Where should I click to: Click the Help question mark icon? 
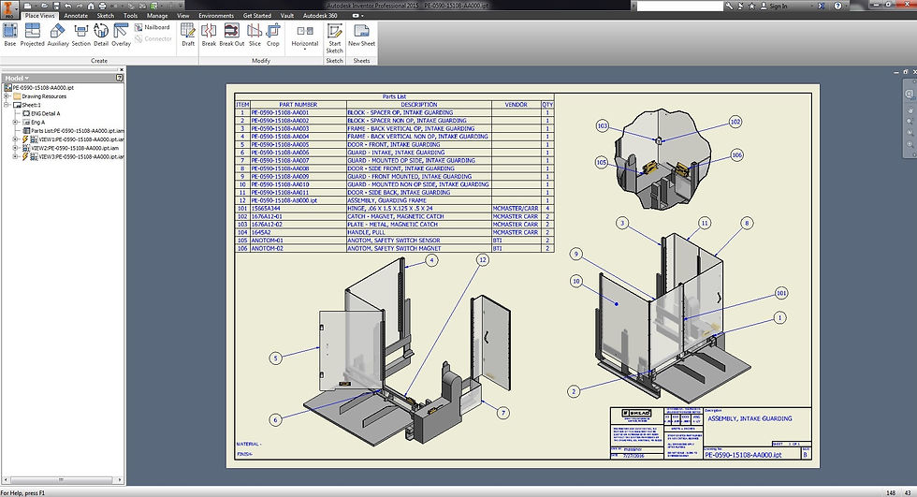pyautogui.click(x=838, y=6)
